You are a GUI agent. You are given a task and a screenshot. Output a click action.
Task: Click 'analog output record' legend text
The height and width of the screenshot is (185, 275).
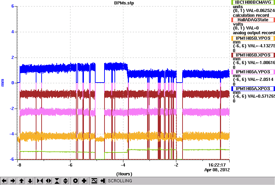(254, 33)
